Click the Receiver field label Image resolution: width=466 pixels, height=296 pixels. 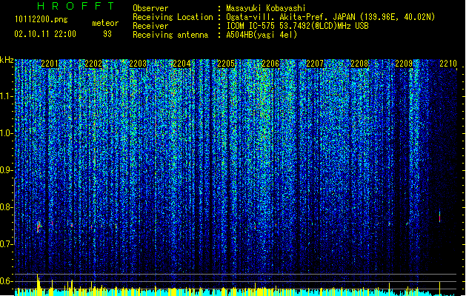(x=150, y=26)
